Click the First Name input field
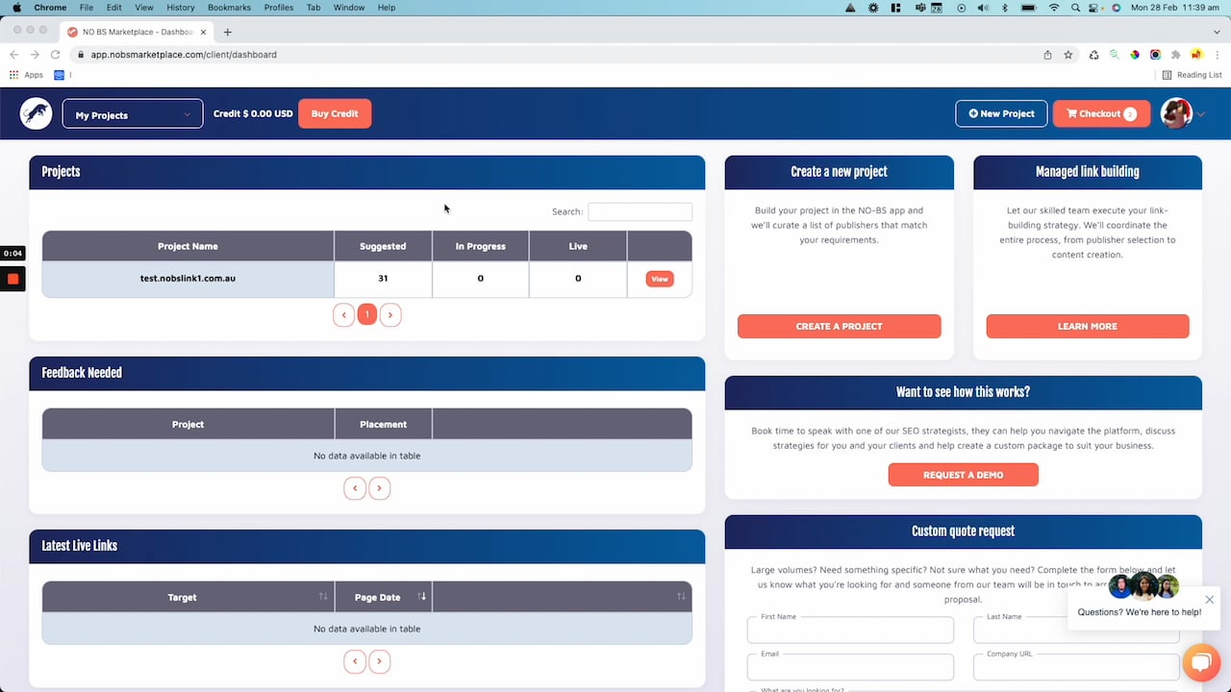 [850, 630]
